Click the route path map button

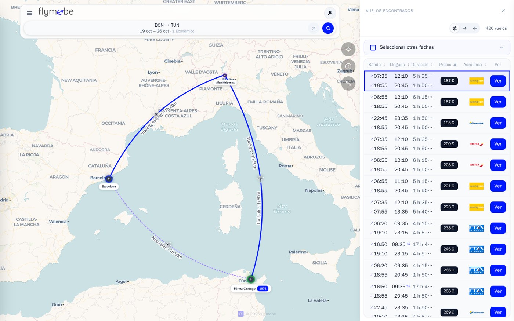(348, 83)
